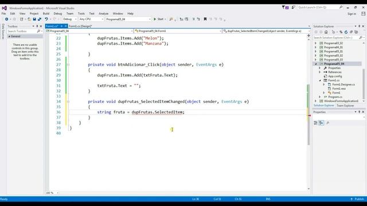This screenshot has height=206, width=367.
Task: Click the search magnifier in Quick Launch
Action: click(341, 7)
